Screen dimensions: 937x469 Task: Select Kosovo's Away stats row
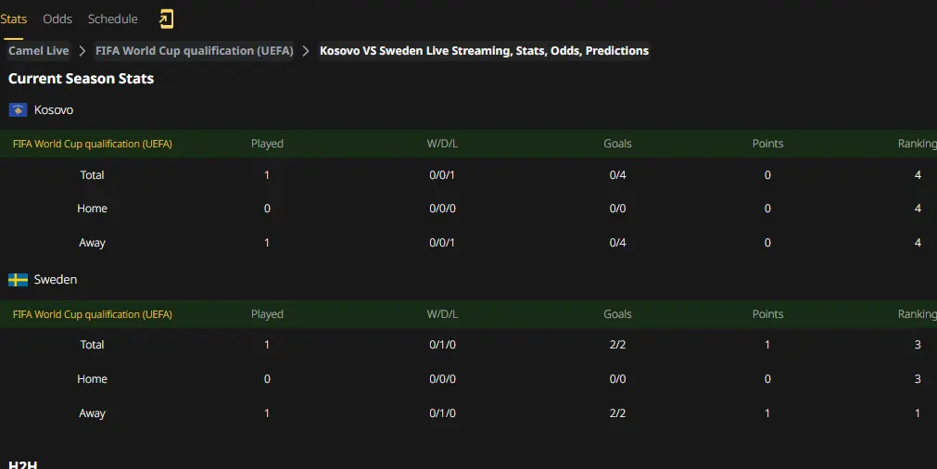pos(469,243)
